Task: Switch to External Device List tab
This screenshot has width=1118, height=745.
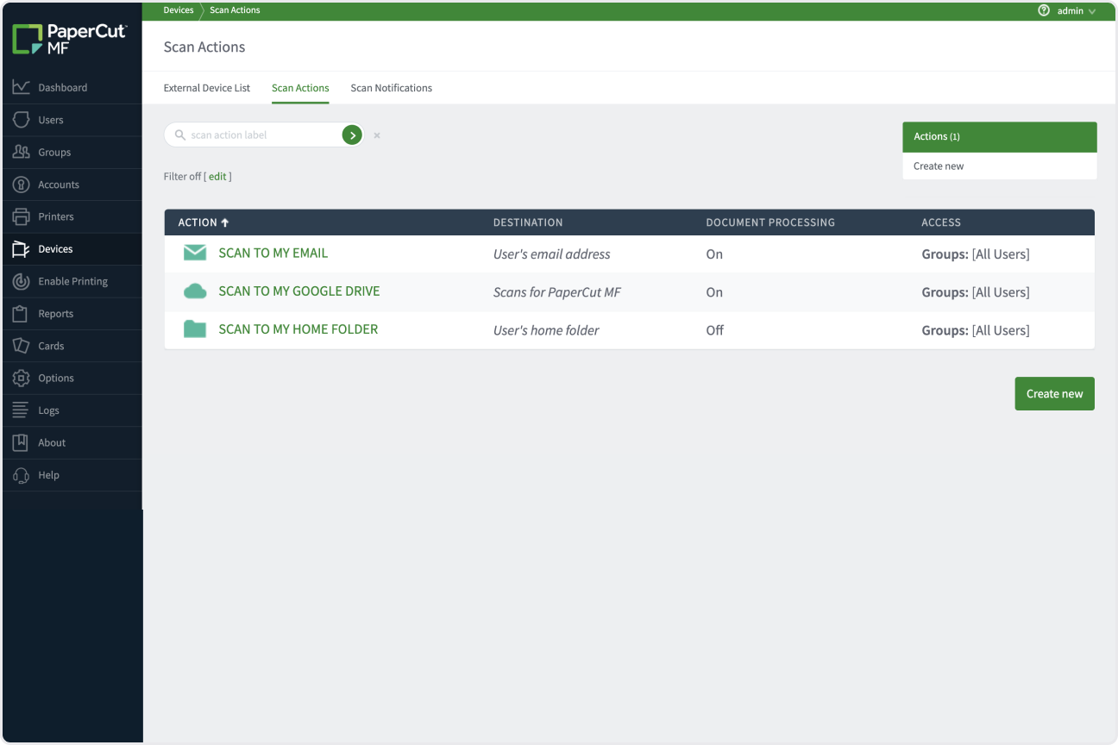Action: (x=207, y=88)
